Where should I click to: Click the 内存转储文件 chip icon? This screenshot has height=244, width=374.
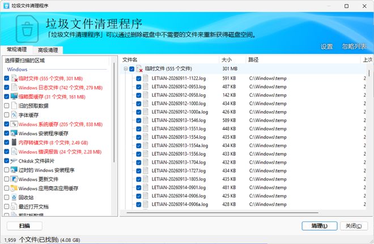(x=14, y=142)
